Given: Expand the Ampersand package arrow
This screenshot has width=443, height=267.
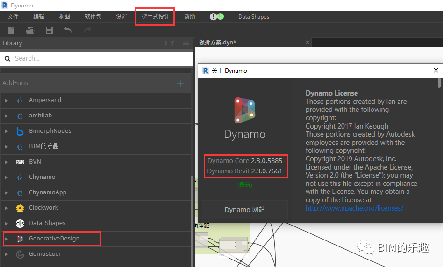Looking at the screenshot, I should click(6, 101).
